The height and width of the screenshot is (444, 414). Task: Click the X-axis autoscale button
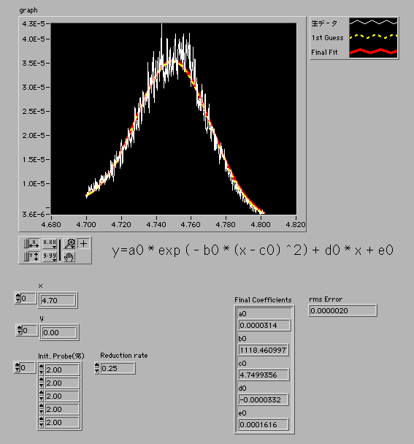34,243
